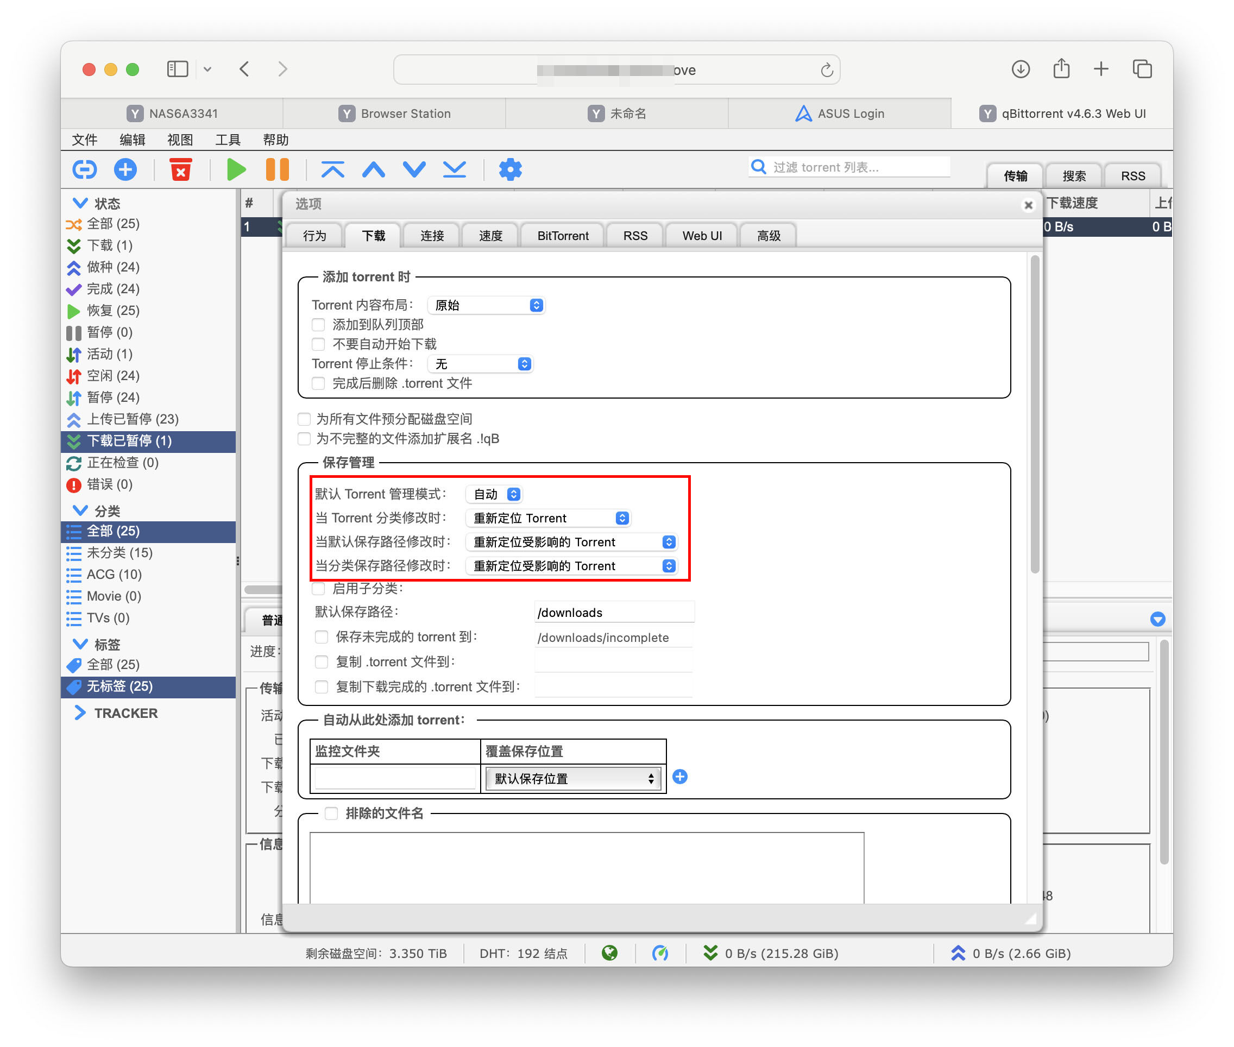Show Safari tab overview icon
This screenshot has height=1047, width=1234.
pos(1142,70)
